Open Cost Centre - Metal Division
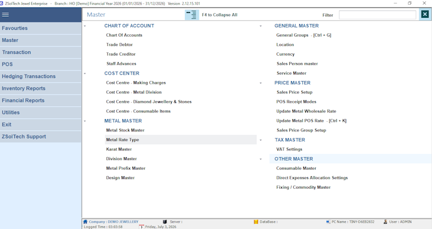 point(134,92)
